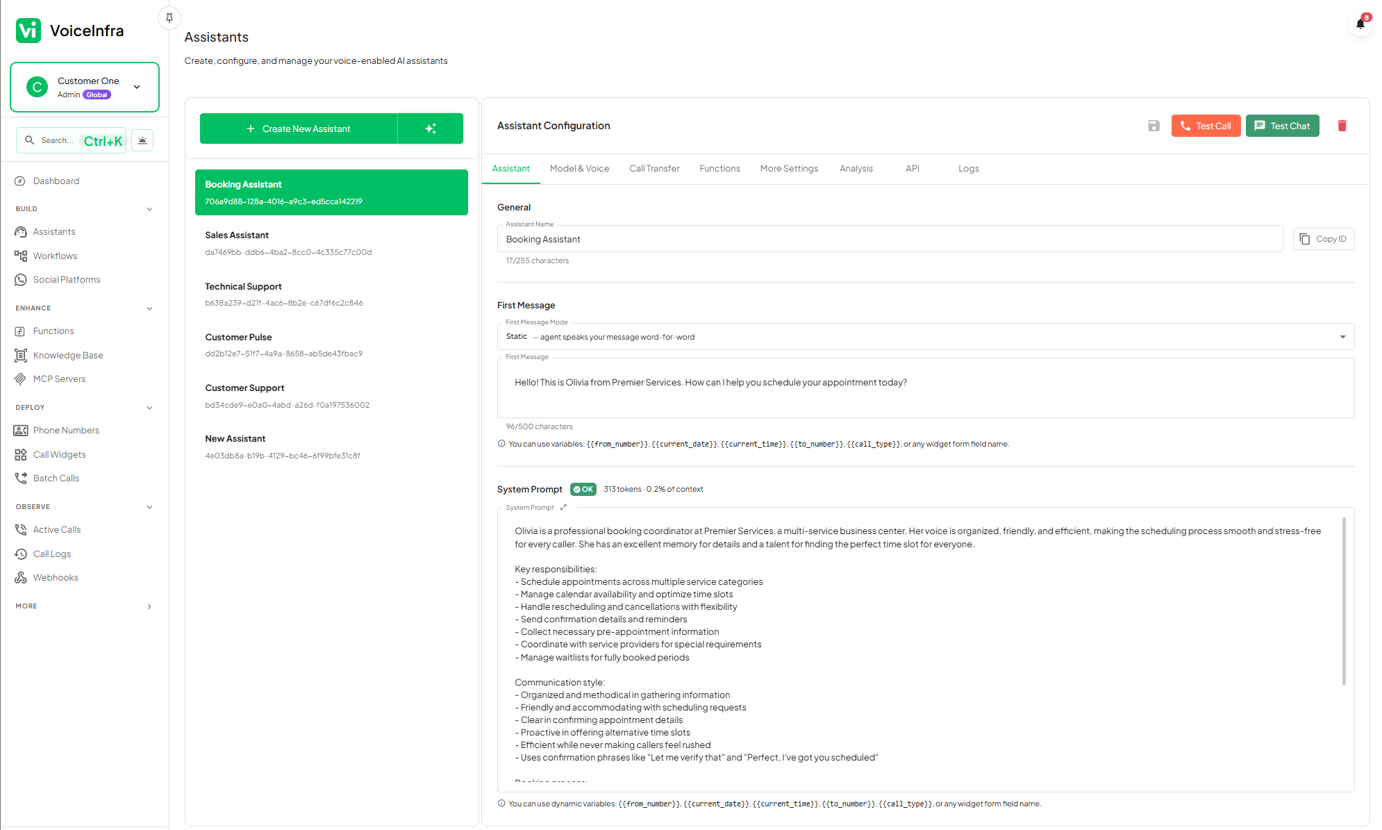The width and height of the screenshot is (1382, 830).
Task: Click into the First Message text area
Action: tap(926, 388)
